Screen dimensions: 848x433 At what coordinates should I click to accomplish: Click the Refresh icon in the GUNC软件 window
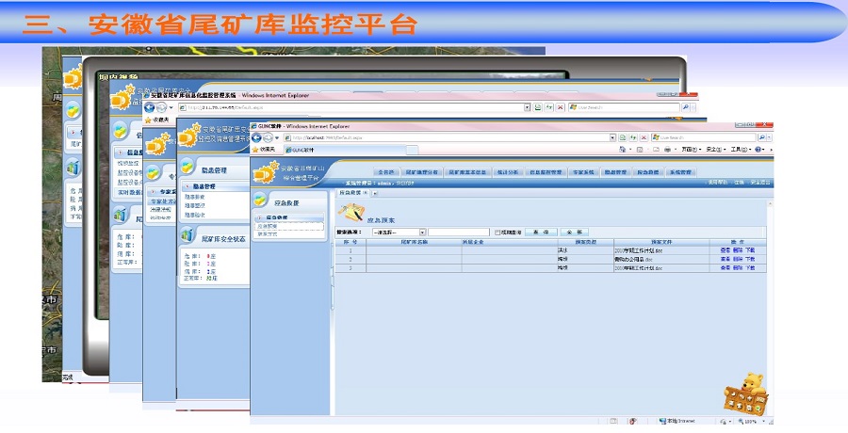click(633, 137)
